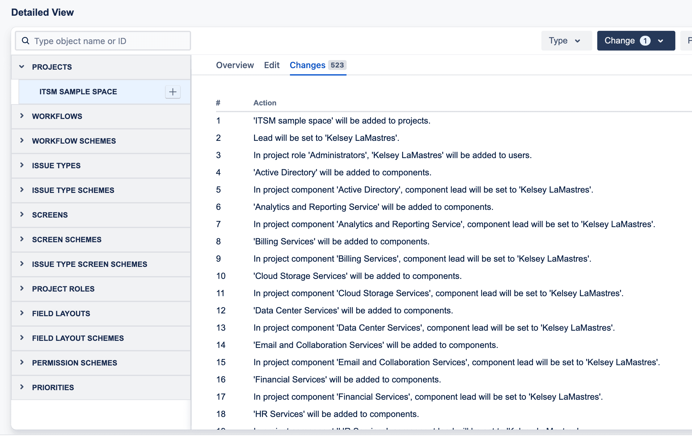The height and width of the screenshot is (437, 692).
Task: Expand the ISSUE TYPES chevron
Action: (x=22, y=165)
